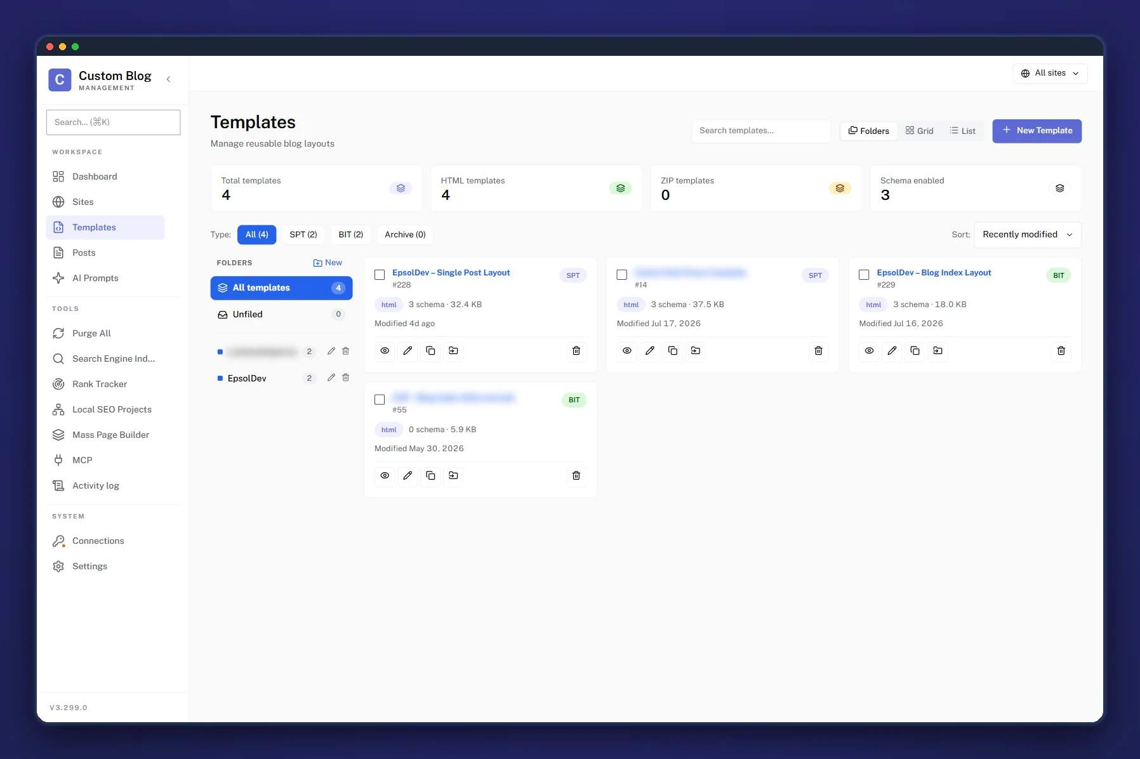Open EpsolDev – Blog Index Layout link
1140x759 pixels.
[934, 272]
